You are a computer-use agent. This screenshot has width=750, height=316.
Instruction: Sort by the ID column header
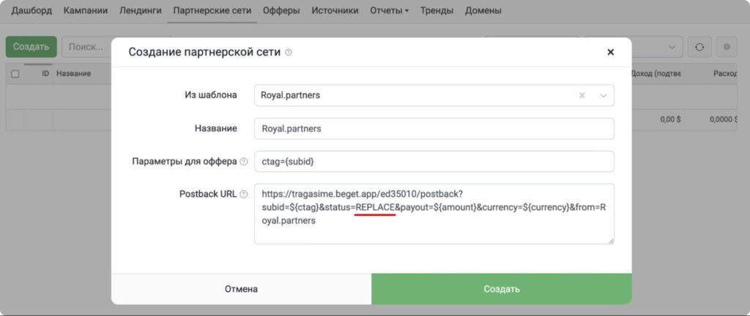(x=45, y=73)
